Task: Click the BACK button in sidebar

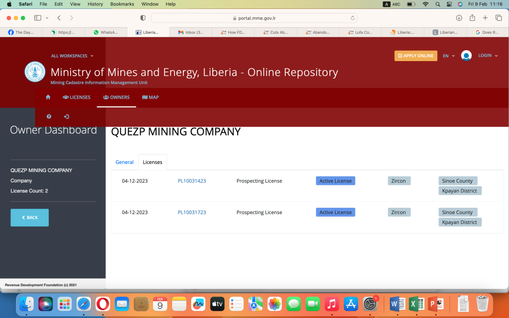Action: (30, 218)
